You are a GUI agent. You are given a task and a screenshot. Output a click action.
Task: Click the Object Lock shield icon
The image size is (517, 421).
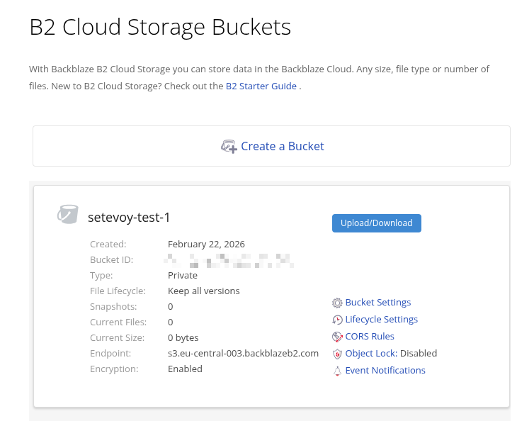pyautogui.click(x=338, y=354)
